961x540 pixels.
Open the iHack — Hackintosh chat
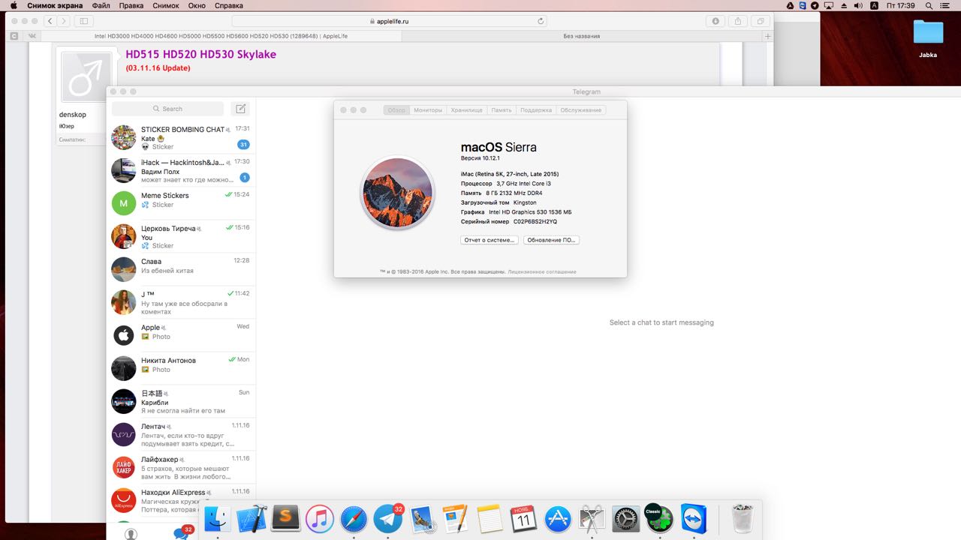click(181, 170)
